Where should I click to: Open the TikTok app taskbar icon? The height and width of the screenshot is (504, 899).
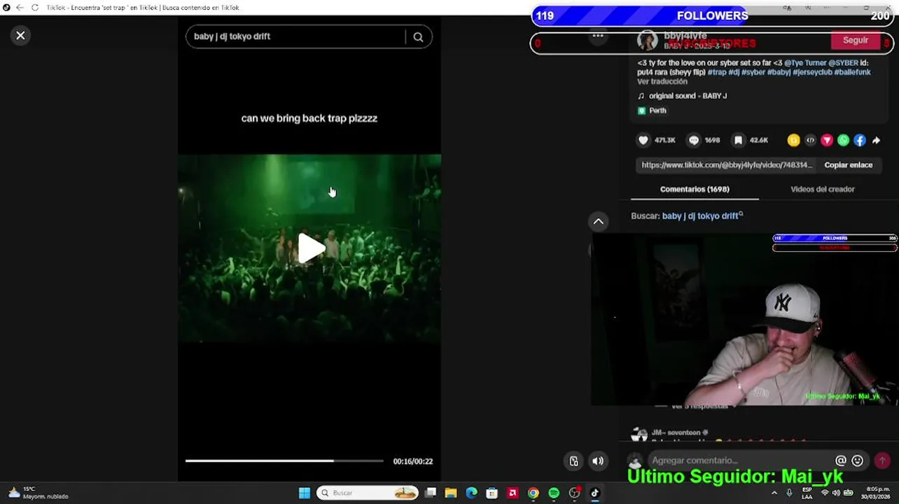click(594, 493)
